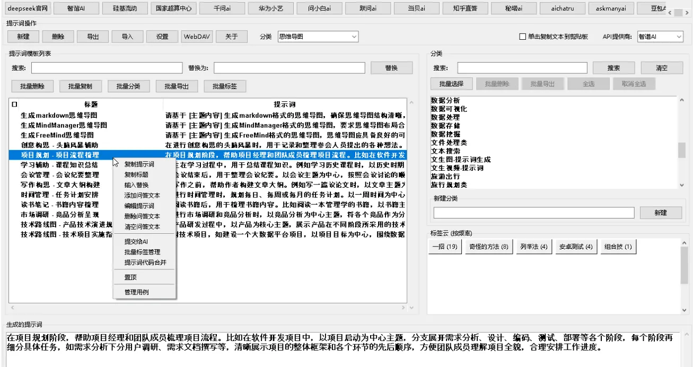Select the 创意构思 - 头脑风暴辅助 row
Screen dimensions: 693x367
tap(208, 145)
